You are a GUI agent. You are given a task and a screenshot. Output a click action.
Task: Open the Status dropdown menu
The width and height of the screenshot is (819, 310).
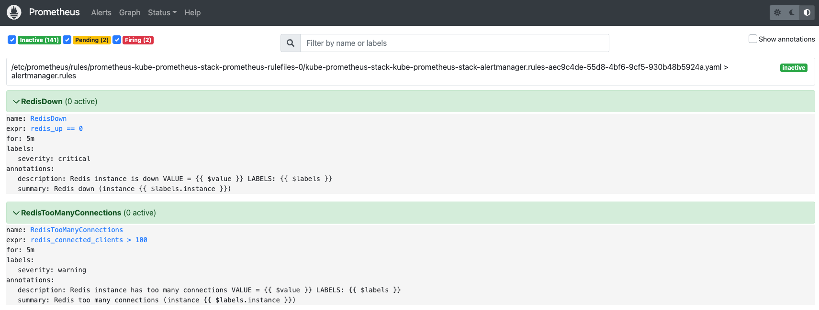[162, 12]
